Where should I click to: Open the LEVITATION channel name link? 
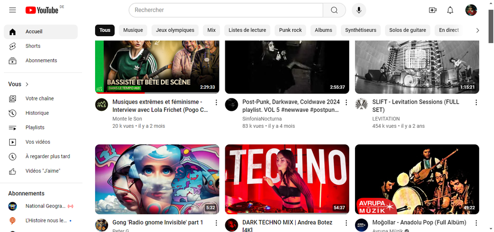[386, 119]
